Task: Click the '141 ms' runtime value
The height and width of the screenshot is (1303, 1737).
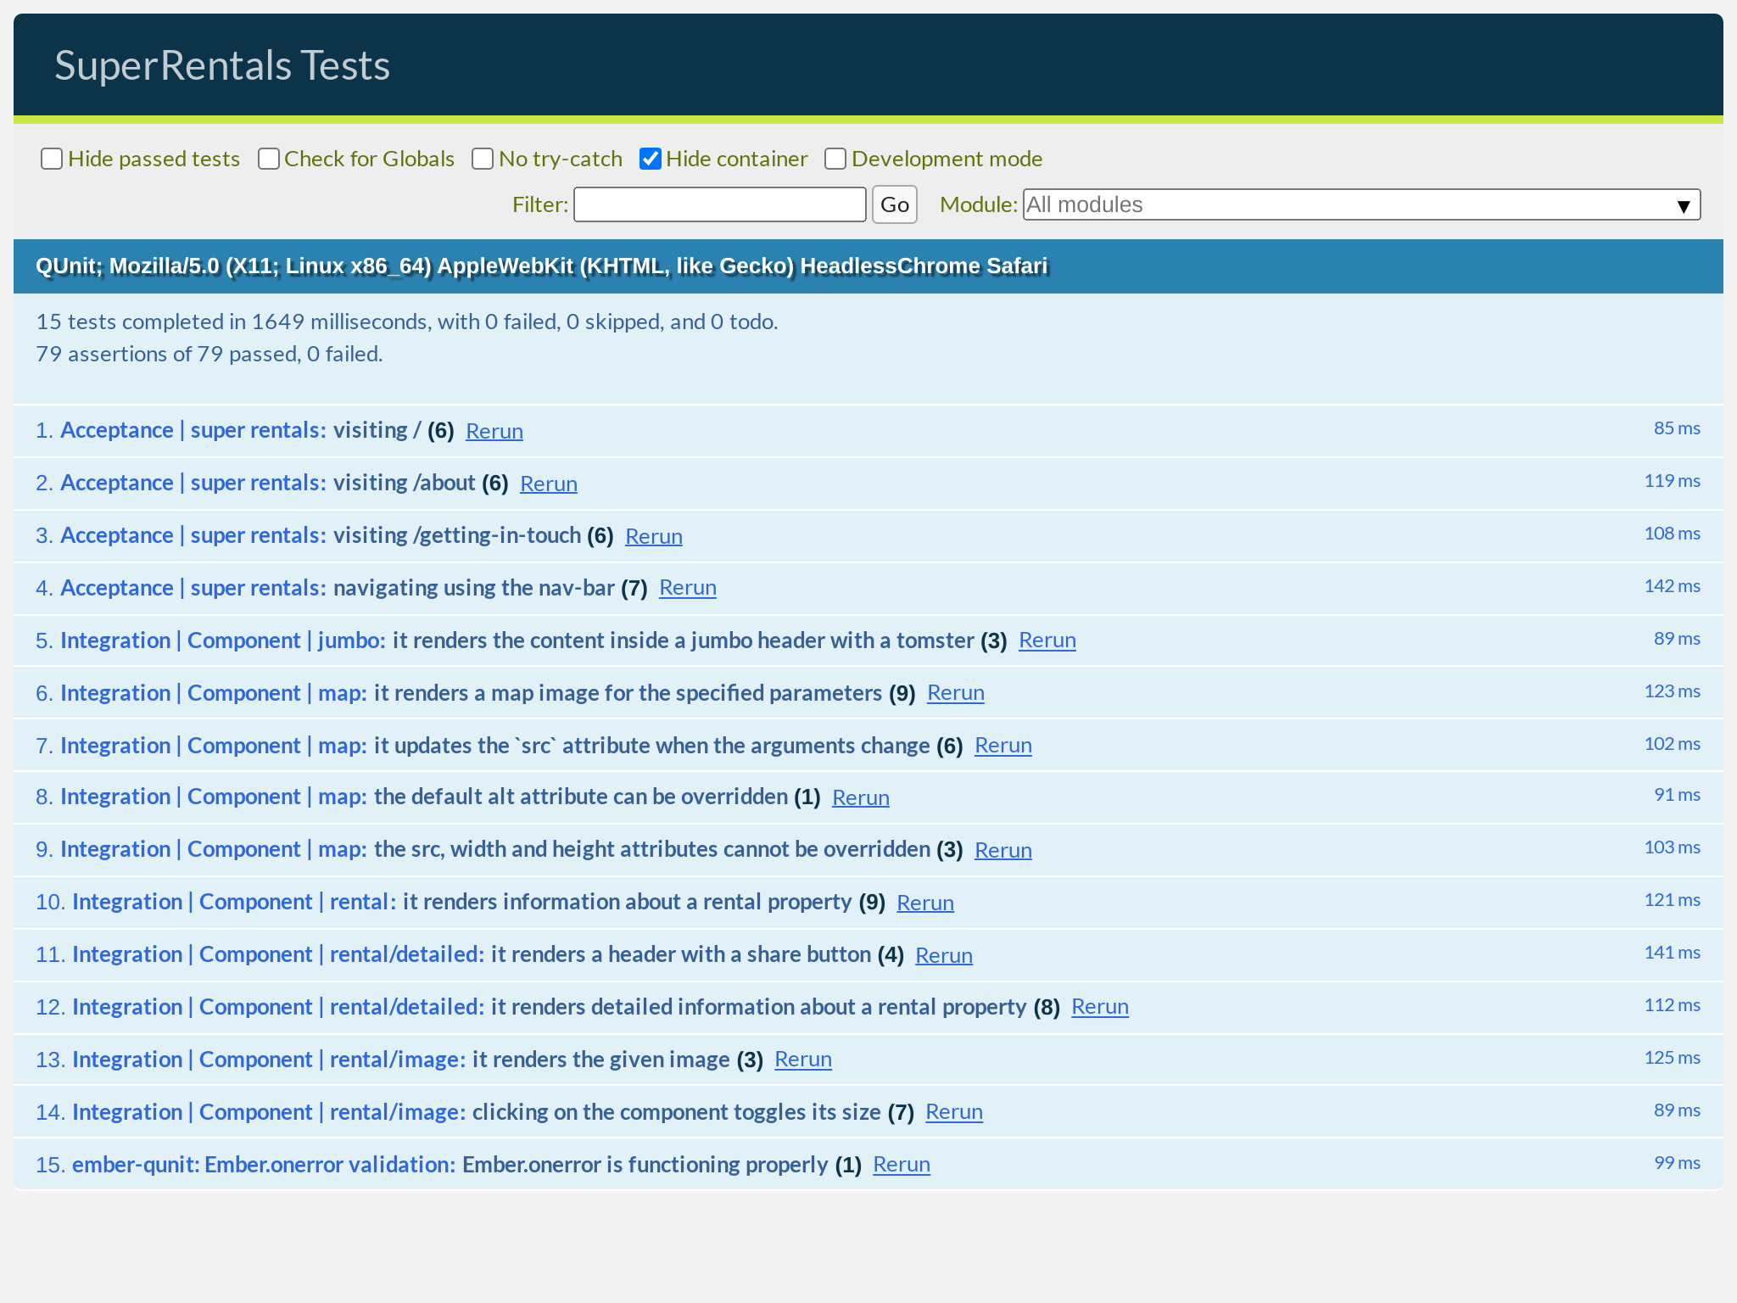Action: 1673,953
